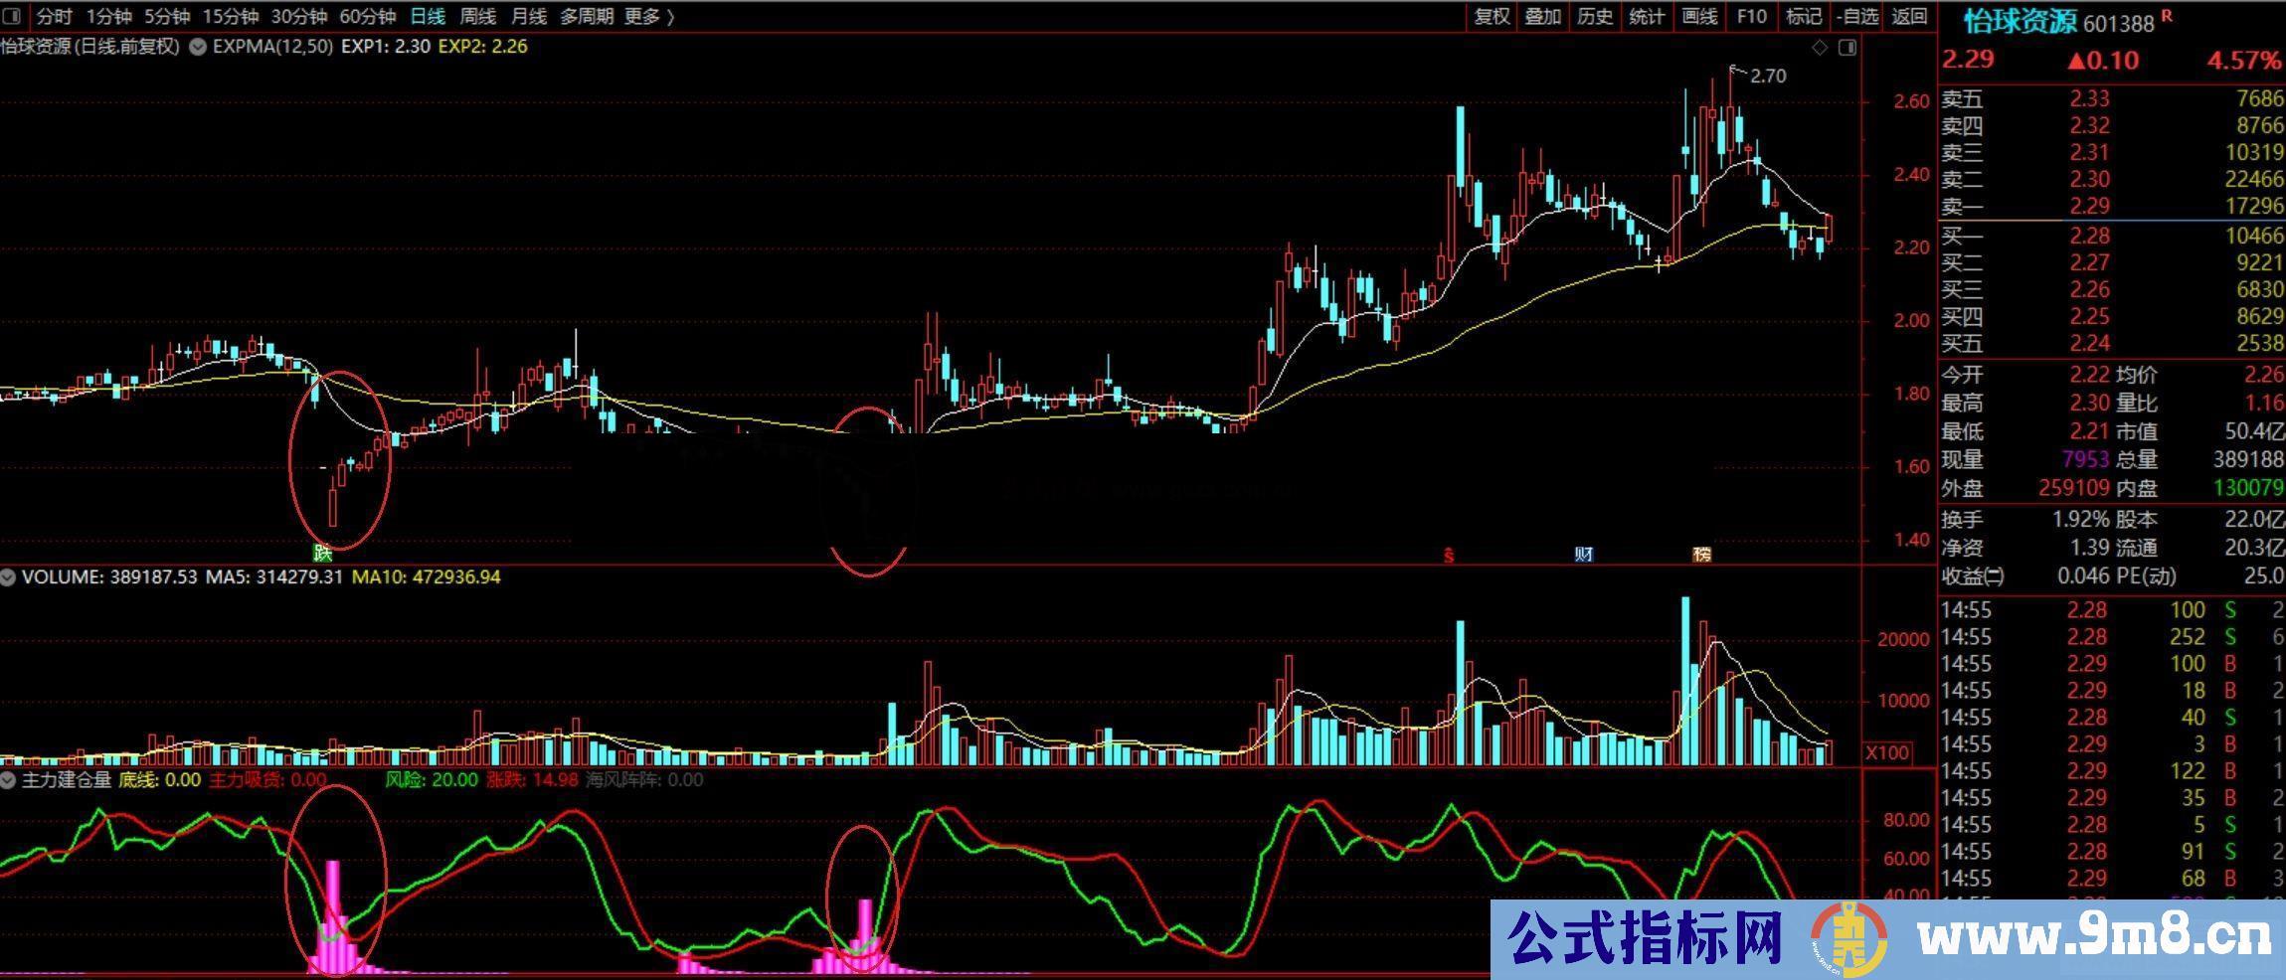The height and width of the screenshot is (980, 2286).
Task: Click the X100 volume scale label
Action: point(1886,752)
